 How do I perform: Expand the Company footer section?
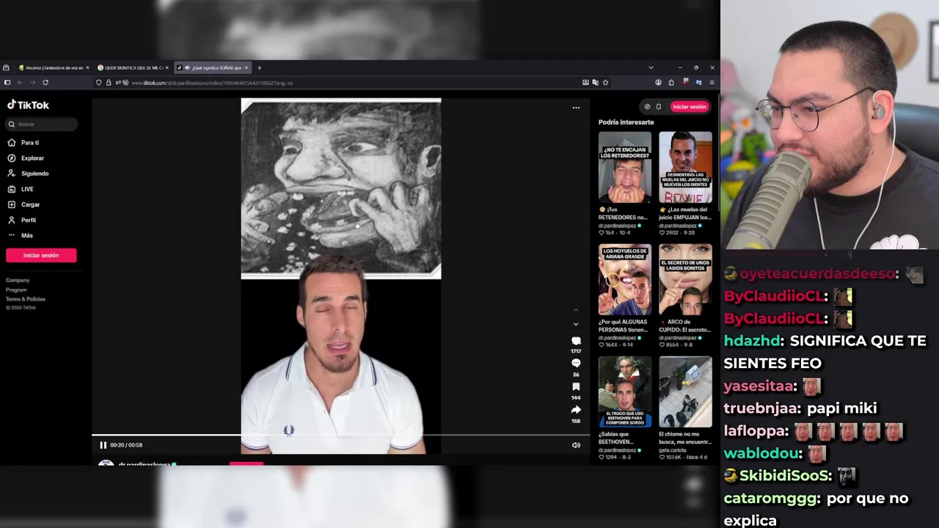(x=18, y=280)
